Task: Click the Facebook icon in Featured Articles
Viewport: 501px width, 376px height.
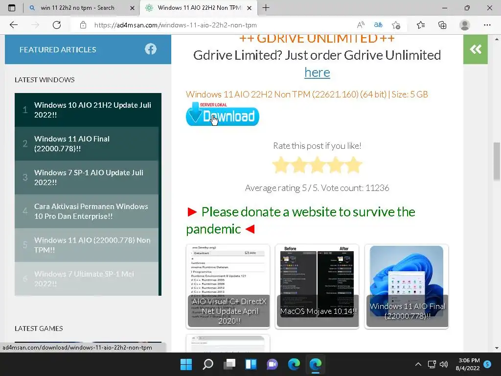Action: pyautogui.click(x=151, y=49)
